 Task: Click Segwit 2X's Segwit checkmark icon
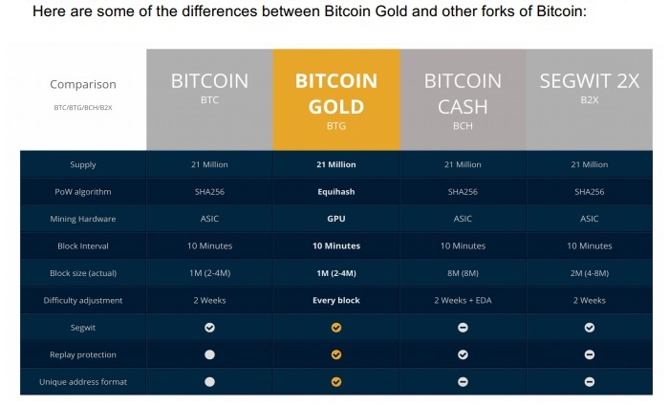(x=590, y=328)
